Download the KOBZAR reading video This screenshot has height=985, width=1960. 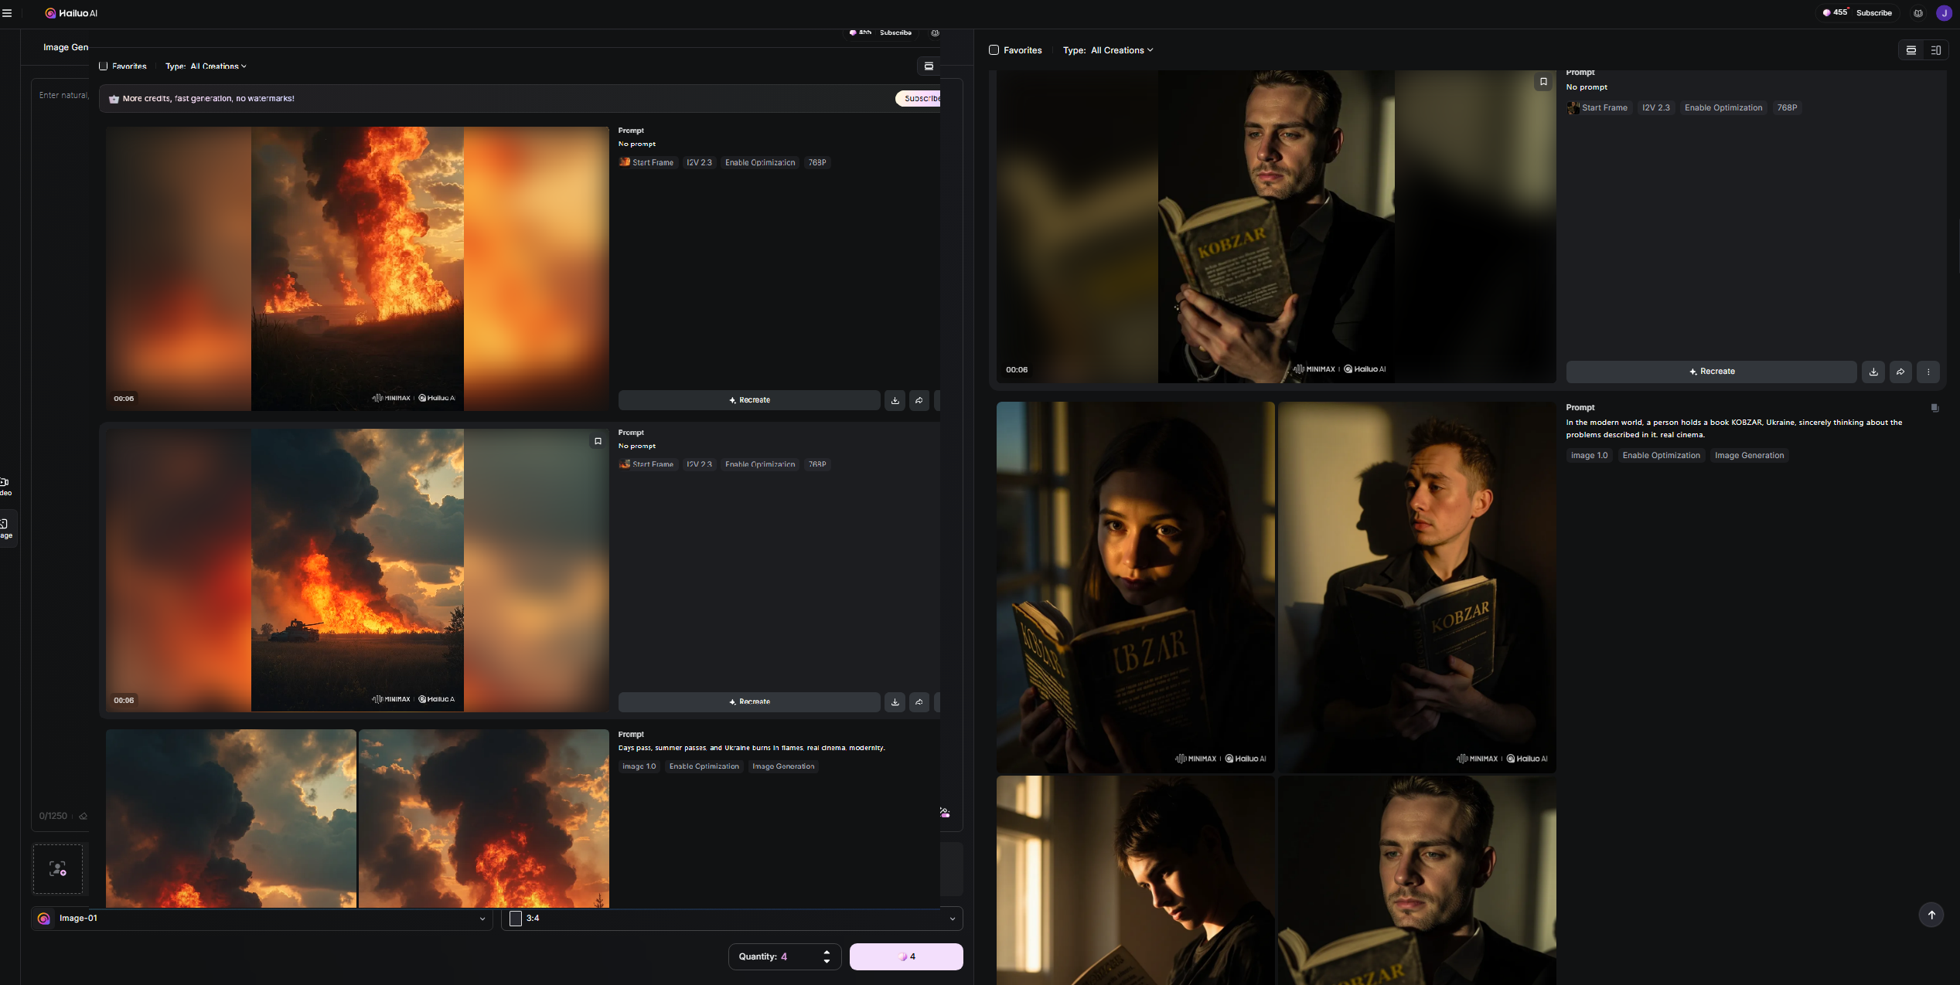[x=1873, y=372]
